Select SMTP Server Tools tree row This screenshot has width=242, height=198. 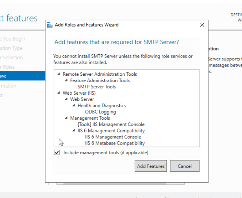pyautogui.click(x=97, y=87)
